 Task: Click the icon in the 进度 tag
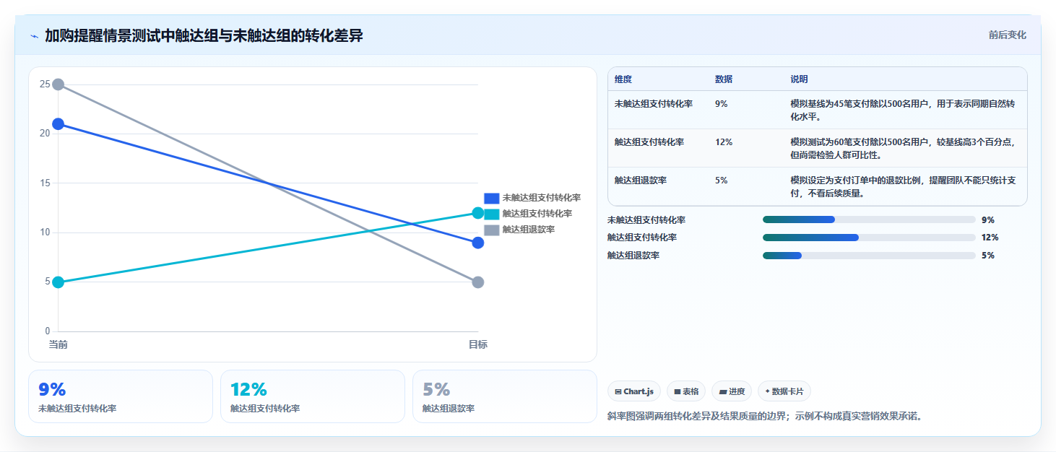pos(722,391)
